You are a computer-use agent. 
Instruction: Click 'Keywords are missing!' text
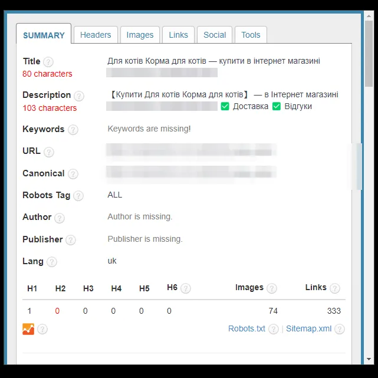[x=149, y=129]
